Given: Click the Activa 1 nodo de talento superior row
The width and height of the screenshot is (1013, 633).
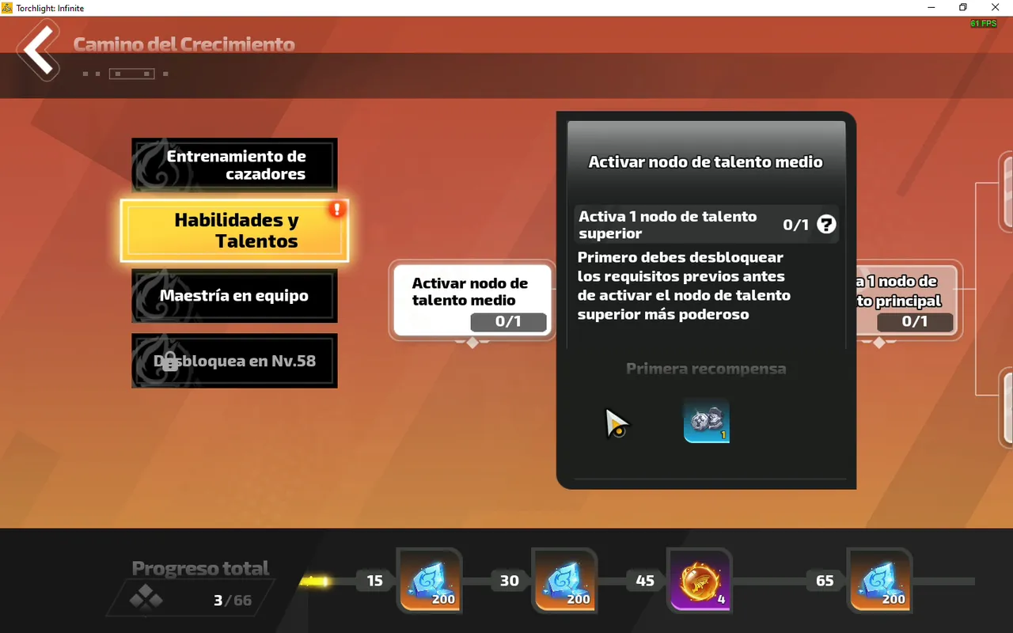Looking at the screenshot, I should (706, 225).
